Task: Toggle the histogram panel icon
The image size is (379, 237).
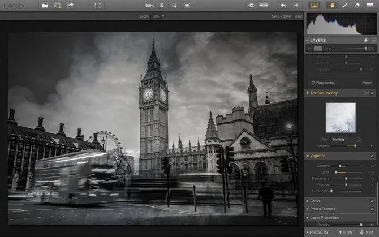Action: tap(313, 5)
